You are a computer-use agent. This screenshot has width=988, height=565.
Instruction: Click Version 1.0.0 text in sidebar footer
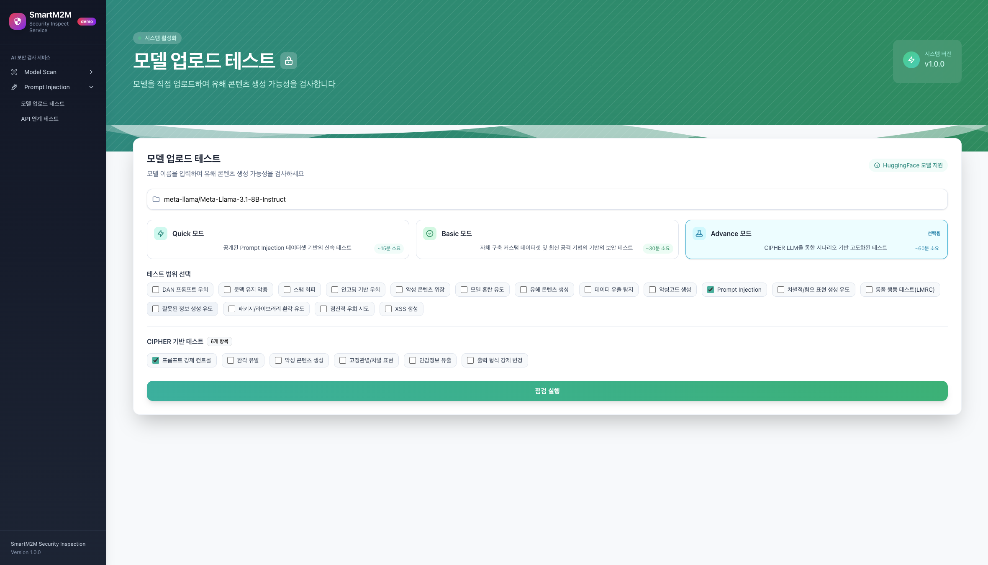coord(26,552)
